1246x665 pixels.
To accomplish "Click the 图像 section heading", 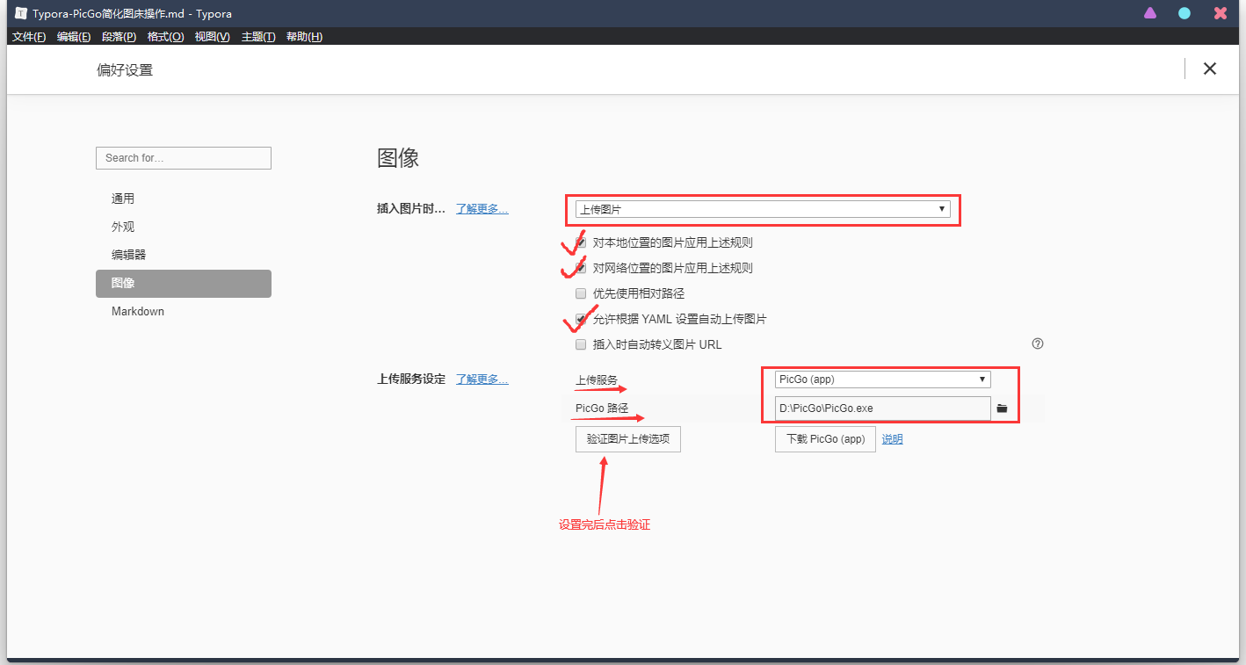I will click(398, 158).
